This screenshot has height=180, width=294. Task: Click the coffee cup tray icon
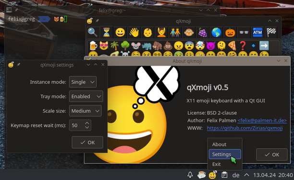[x=201, y=175]
